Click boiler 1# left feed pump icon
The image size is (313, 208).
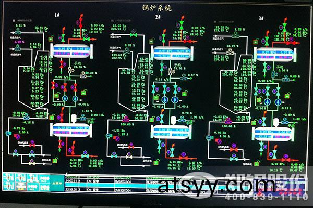click(65, 98)
